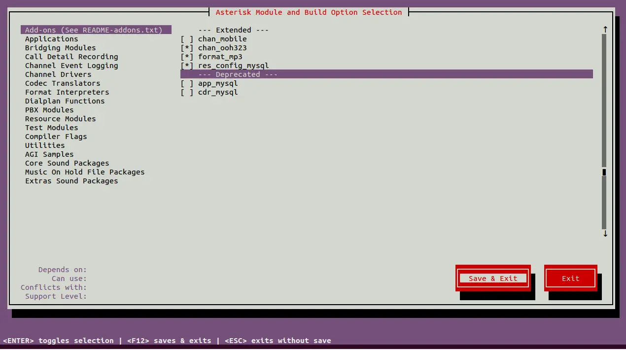Click the Extended section header
Viewport: 626px width, 350px height.
click(234, 30)
